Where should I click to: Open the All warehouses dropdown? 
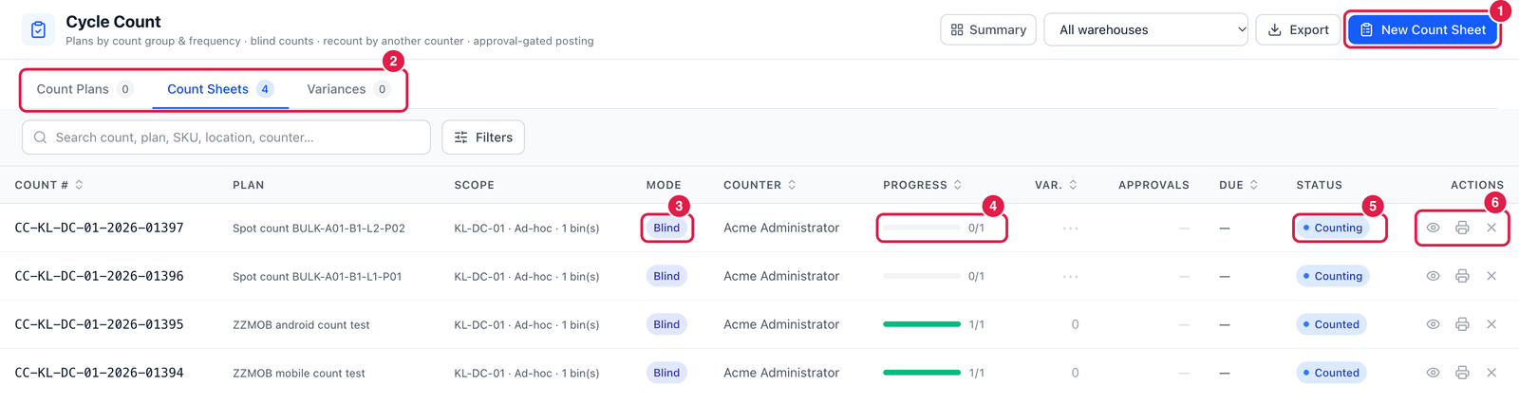[1146, 29]
